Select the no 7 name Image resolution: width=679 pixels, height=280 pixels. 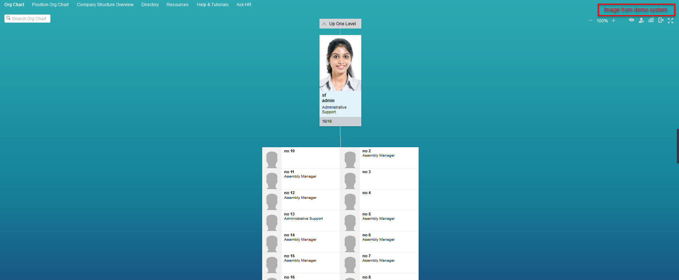tap(366, 256)
